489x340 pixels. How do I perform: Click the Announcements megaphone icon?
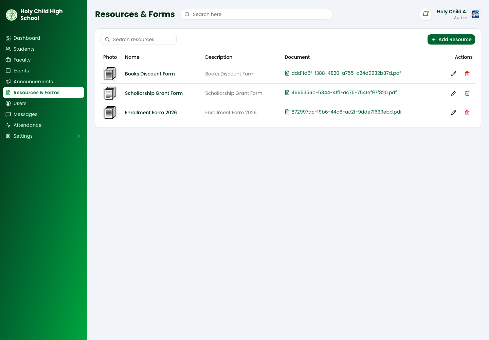pos(8,82)
